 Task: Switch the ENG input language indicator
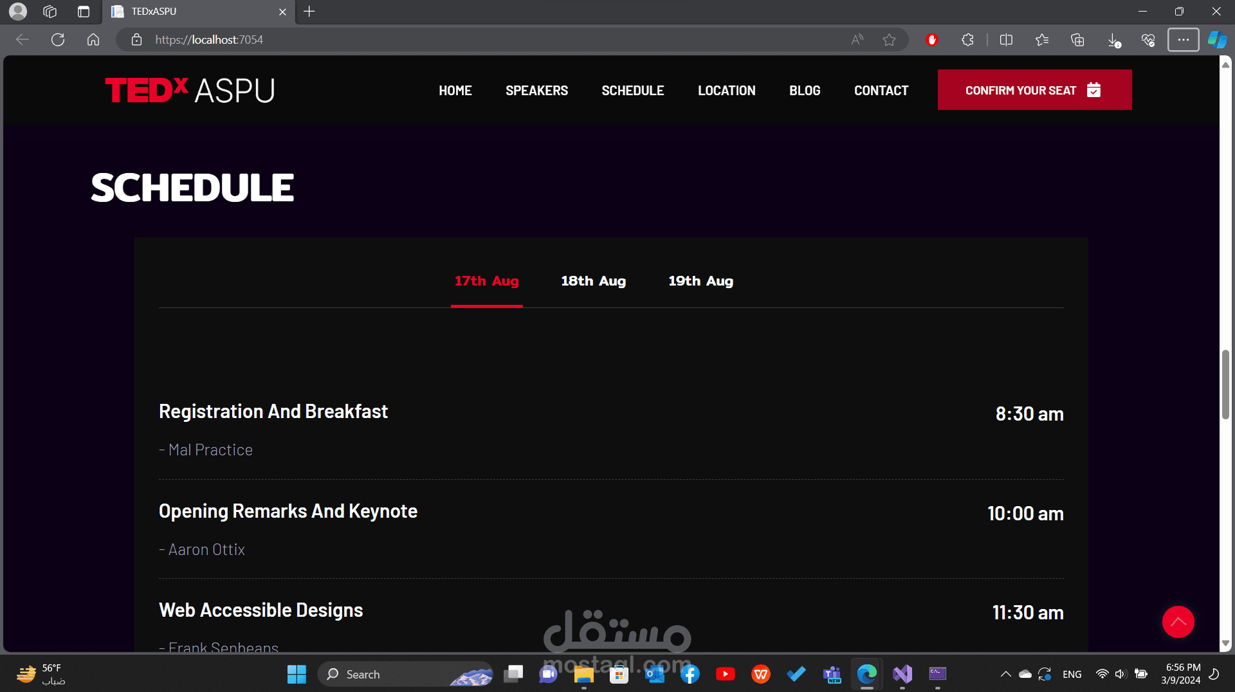[1072, 674]
